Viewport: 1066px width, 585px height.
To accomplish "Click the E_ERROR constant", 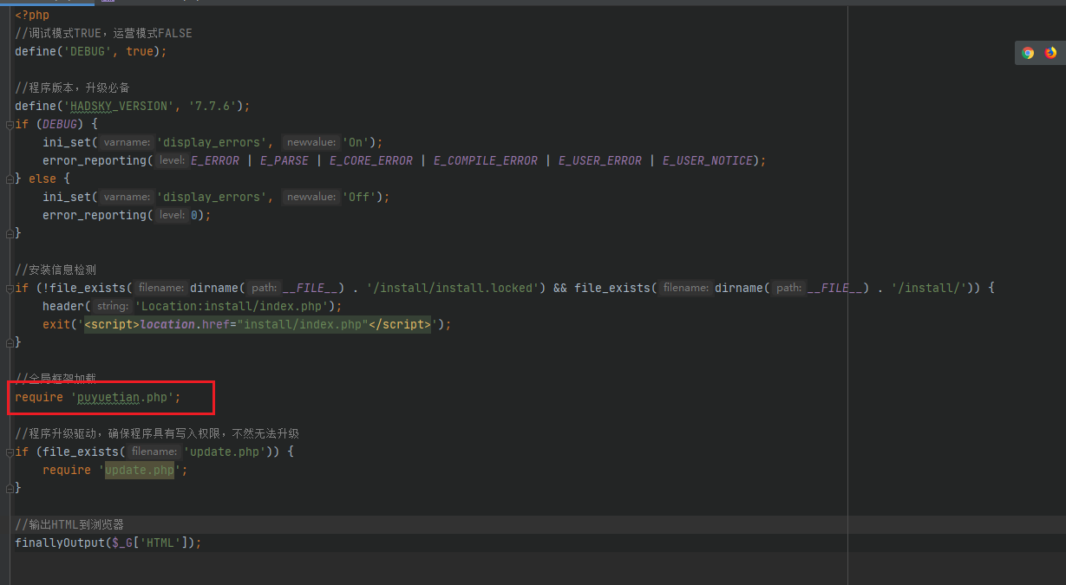I will pos(215,160).
